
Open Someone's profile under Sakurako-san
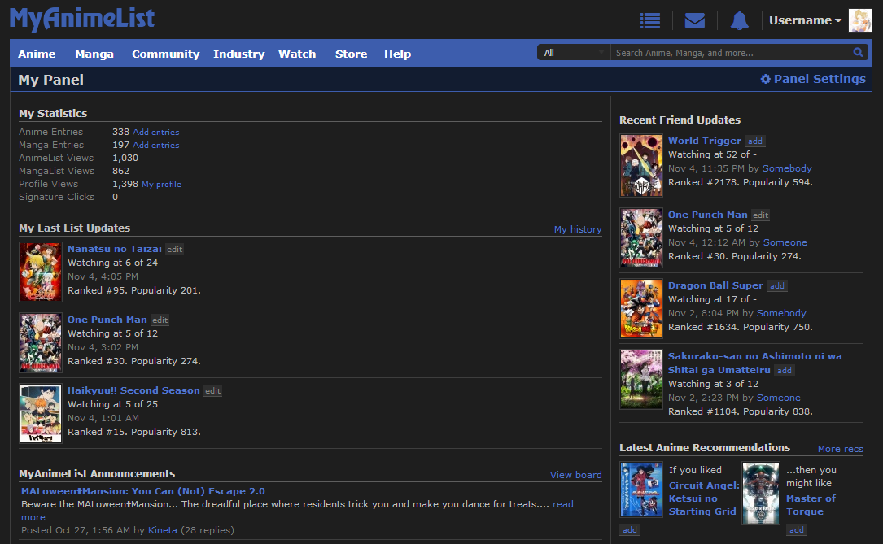point(778,398)
